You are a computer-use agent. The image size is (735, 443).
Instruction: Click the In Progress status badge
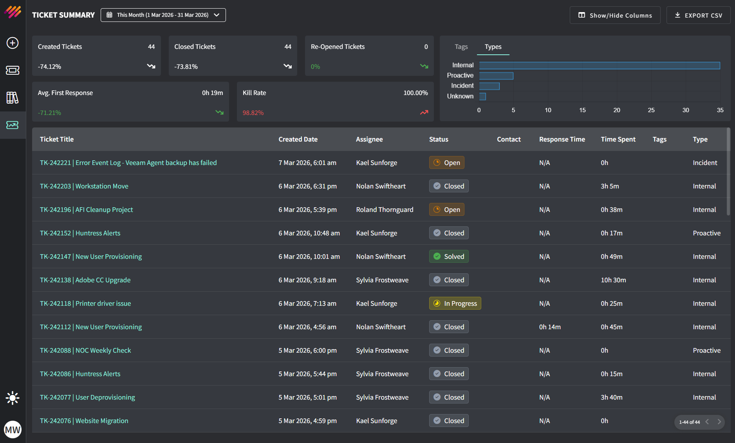click(455, 303)
